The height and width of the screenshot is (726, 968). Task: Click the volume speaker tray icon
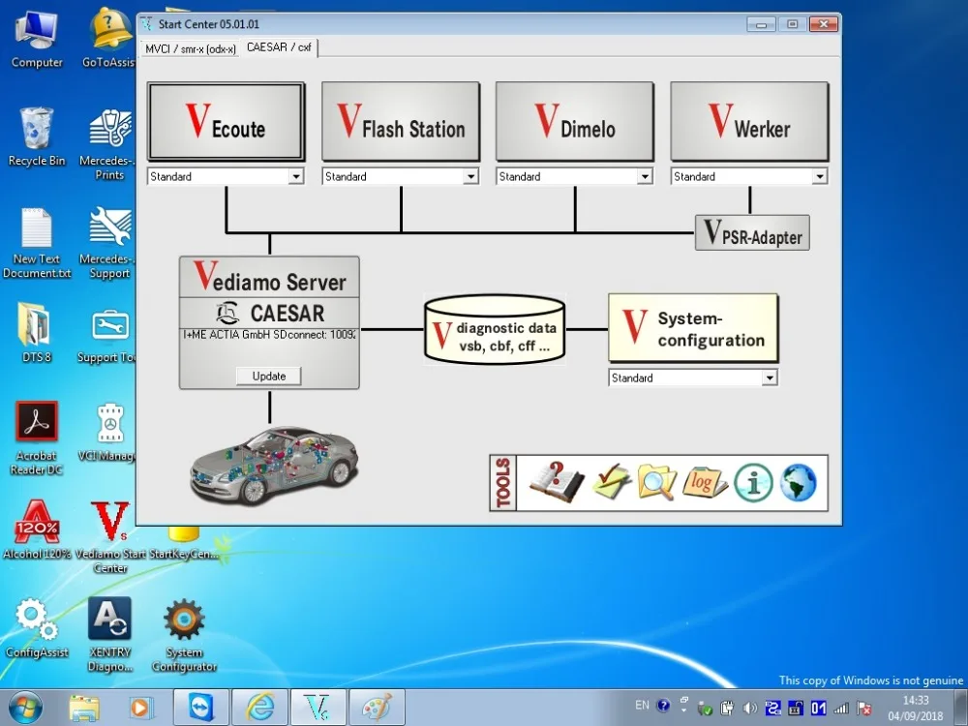[x=749, y=708]
